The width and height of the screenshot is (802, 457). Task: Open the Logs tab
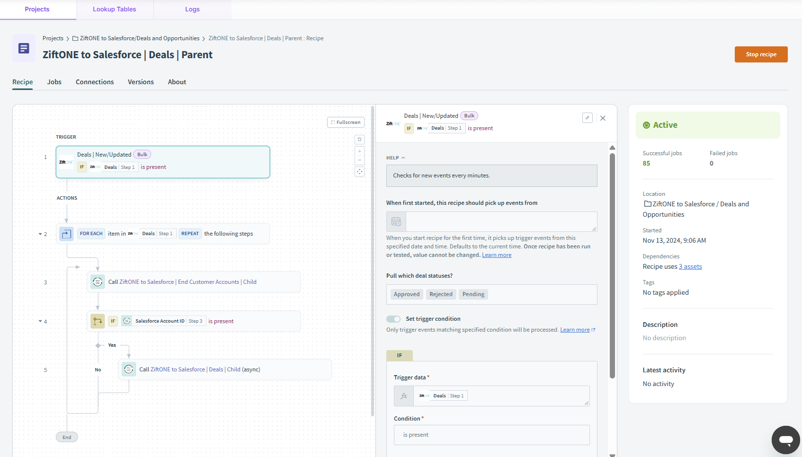click(x=192, y=9)
